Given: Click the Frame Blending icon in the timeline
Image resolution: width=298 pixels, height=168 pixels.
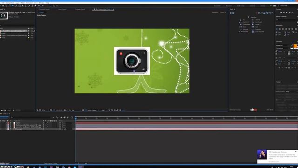Looking at the screenshot, I should pos(64,118).
